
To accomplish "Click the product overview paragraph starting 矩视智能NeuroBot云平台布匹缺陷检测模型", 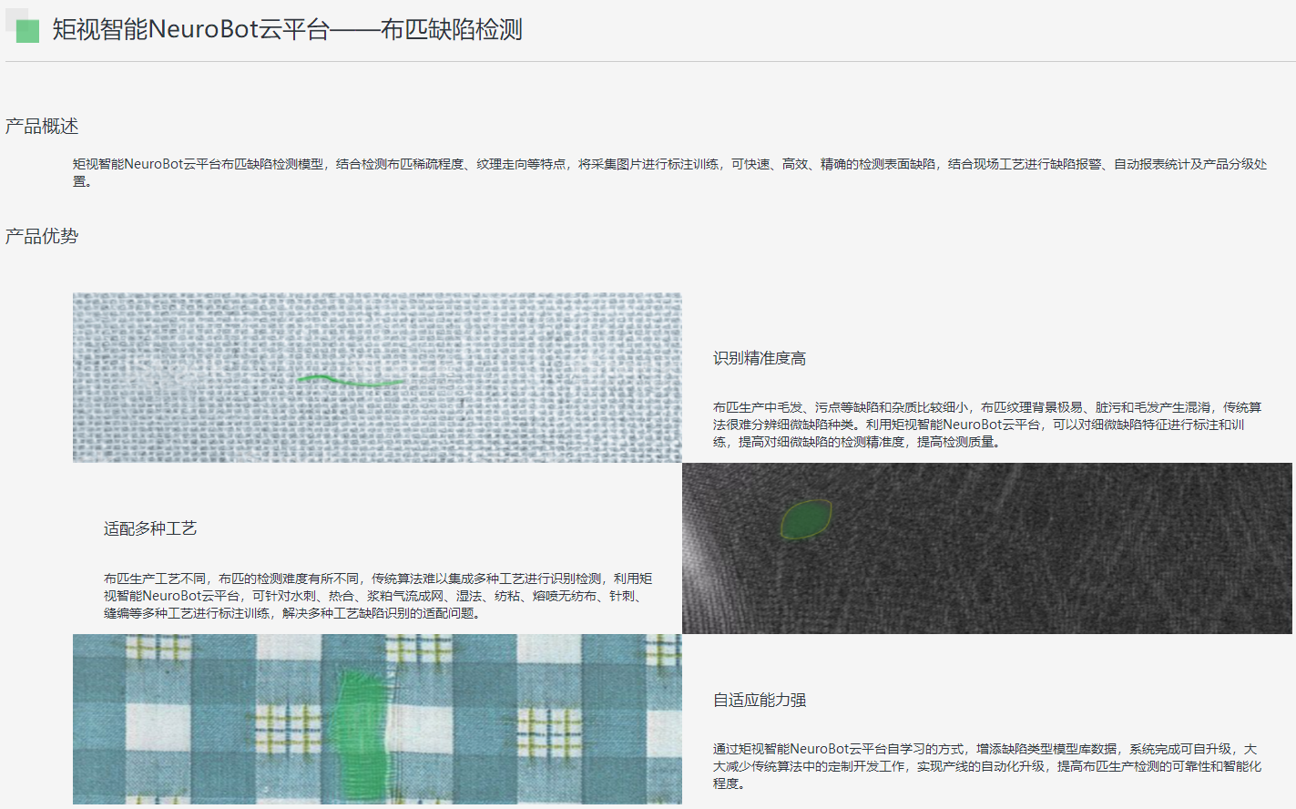I will (x=669, y=172).
